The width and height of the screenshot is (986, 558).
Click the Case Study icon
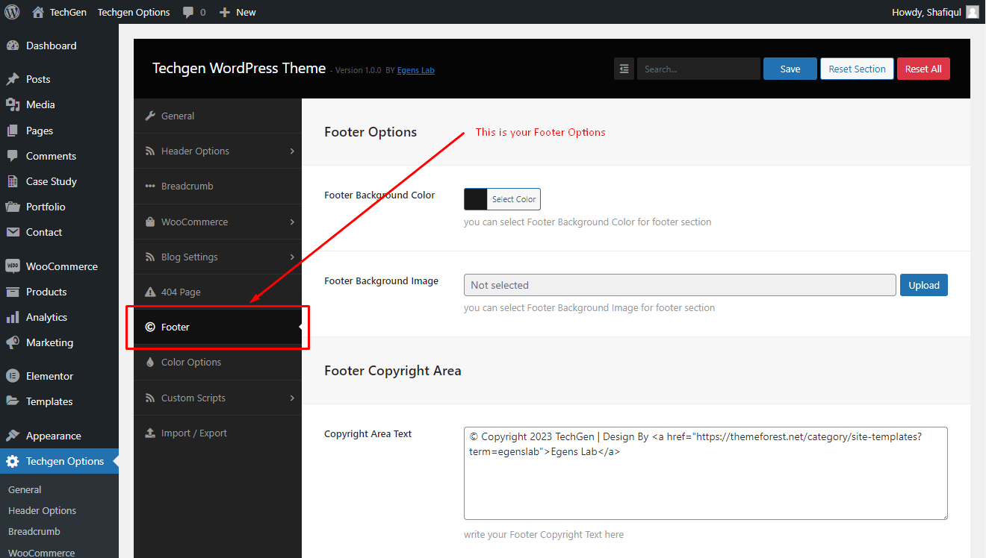pos(13,181)
